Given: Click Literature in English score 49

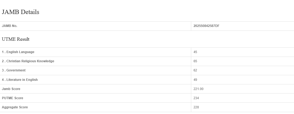Looking at the screenshot, I should [x=195, y=80].
